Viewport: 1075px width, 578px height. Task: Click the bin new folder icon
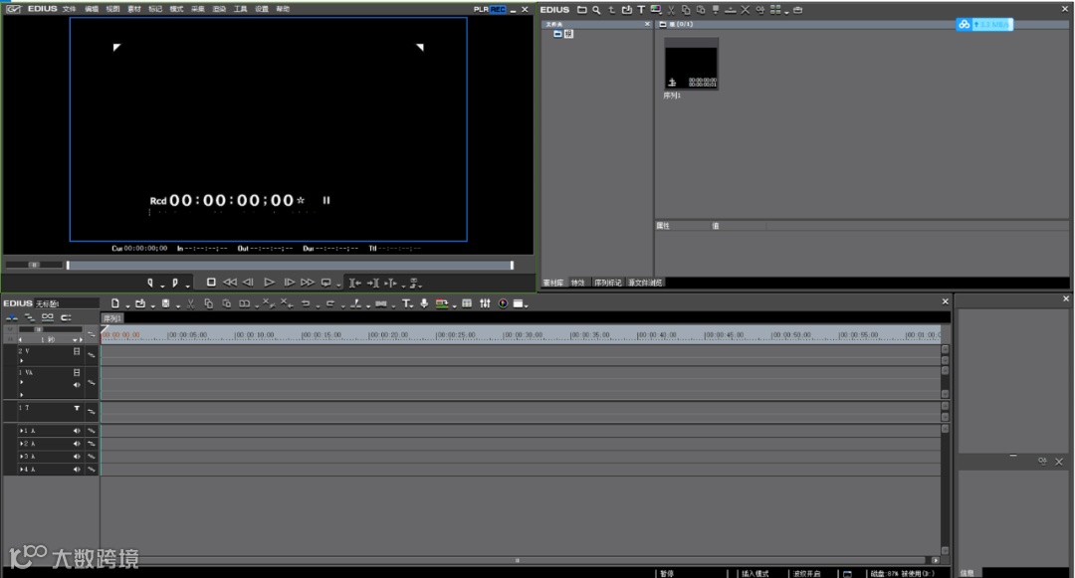582,10
